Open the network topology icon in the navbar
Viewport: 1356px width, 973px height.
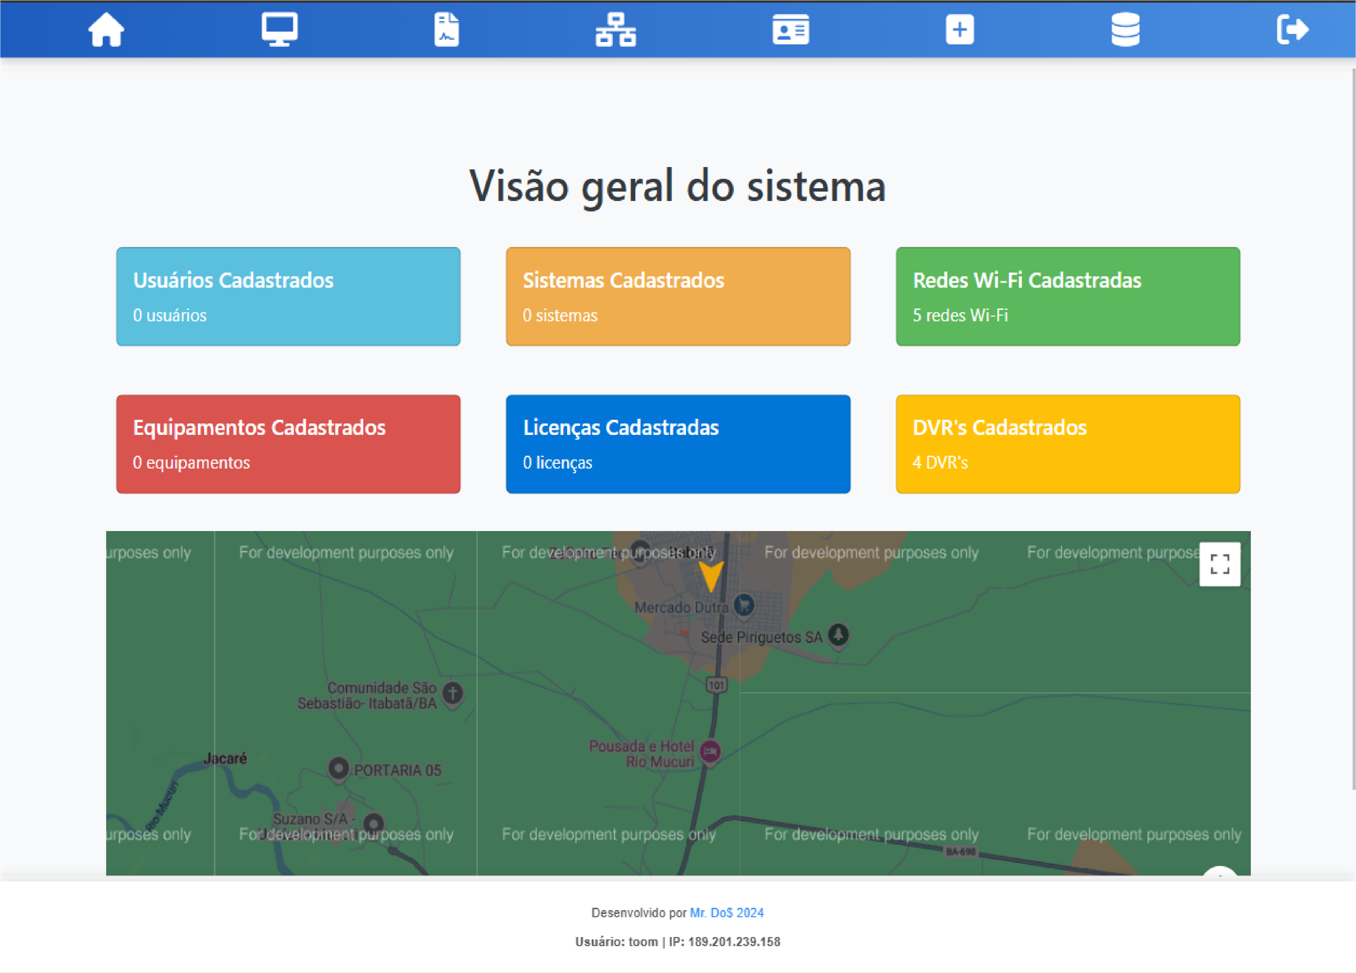tap(617, 29)
